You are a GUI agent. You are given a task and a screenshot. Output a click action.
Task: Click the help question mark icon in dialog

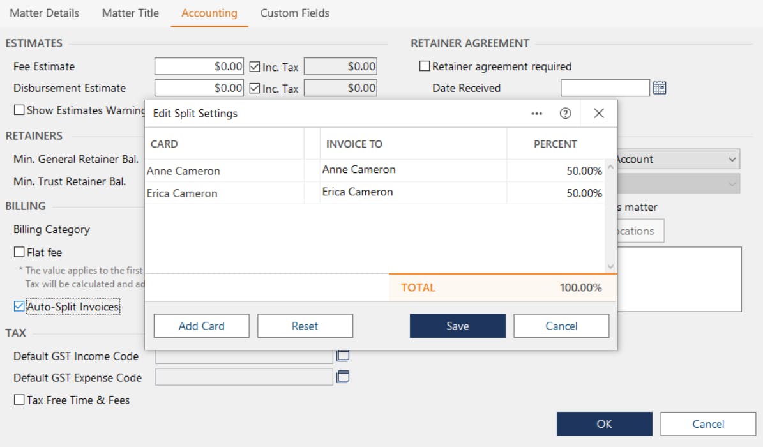tap(565, 114)
